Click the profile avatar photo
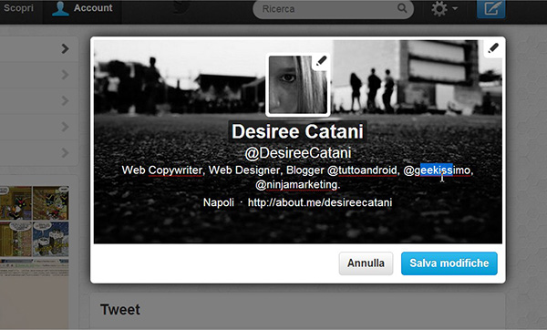This screenshot has width=547, height=330. click(x=297, y=85)
